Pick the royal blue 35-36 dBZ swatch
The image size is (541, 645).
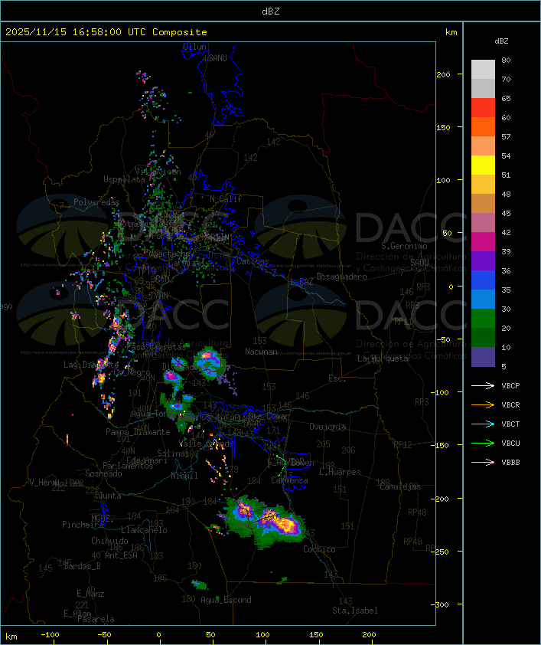[x=483, y=280]
